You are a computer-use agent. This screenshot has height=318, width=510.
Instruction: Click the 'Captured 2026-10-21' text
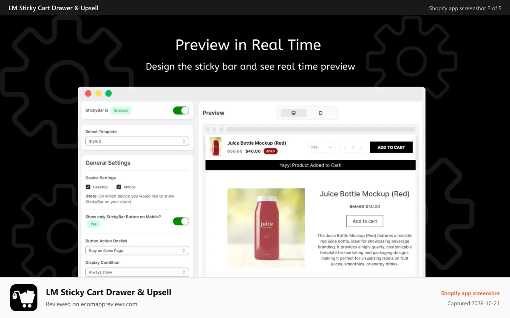tap(474, 304)
